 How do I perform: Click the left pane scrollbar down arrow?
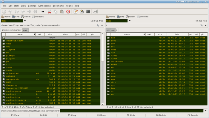[102, 104]
